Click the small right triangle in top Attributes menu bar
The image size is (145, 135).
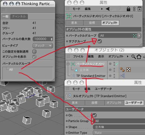tap(102, 9)
